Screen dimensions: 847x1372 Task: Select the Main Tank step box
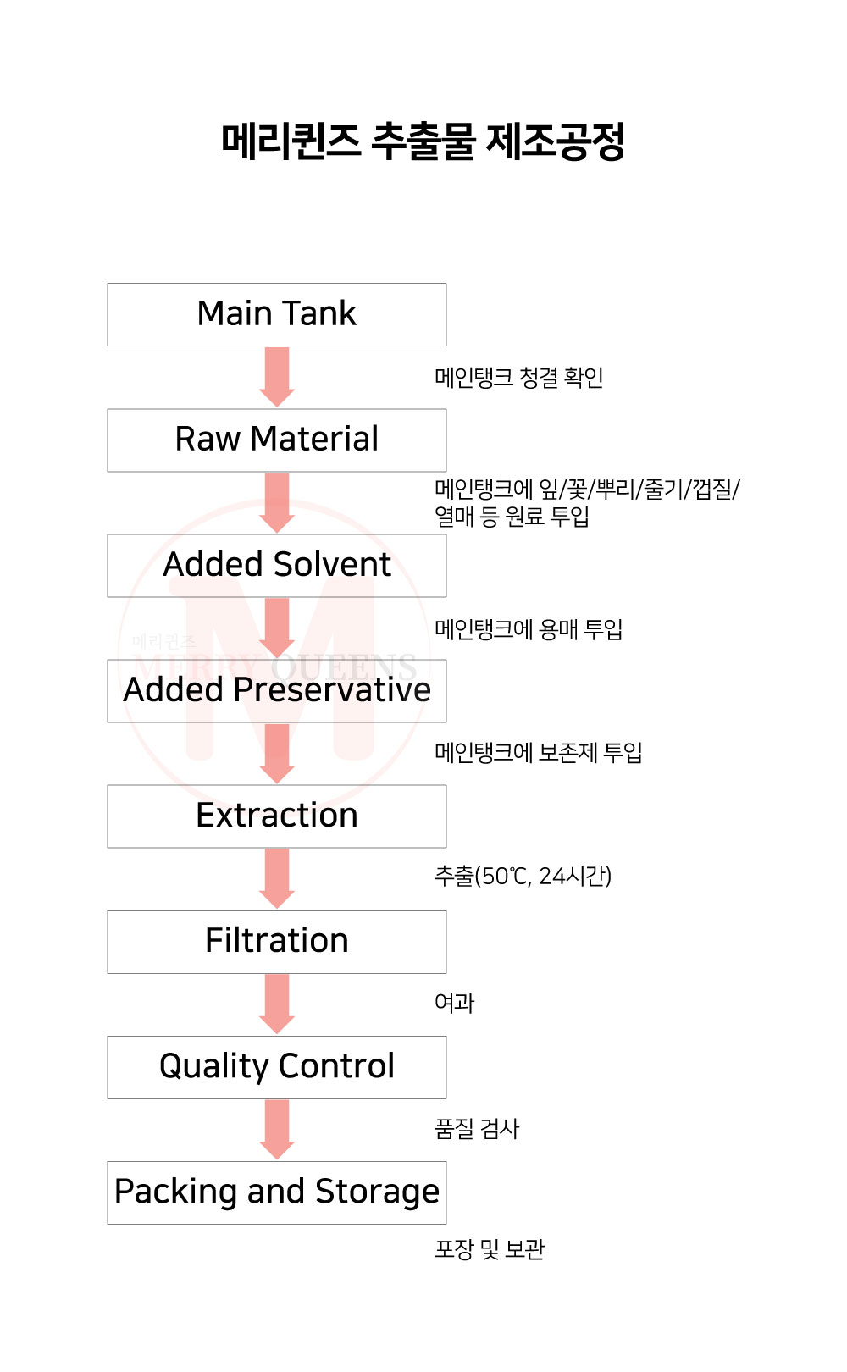point(277,314)
